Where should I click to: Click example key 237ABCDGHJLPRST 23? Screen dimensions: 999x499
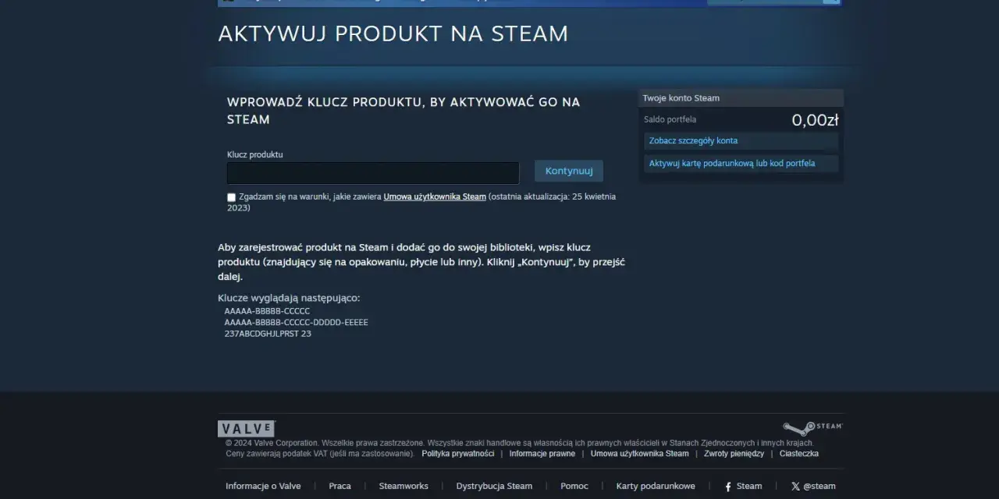click(x=268, y=334)
